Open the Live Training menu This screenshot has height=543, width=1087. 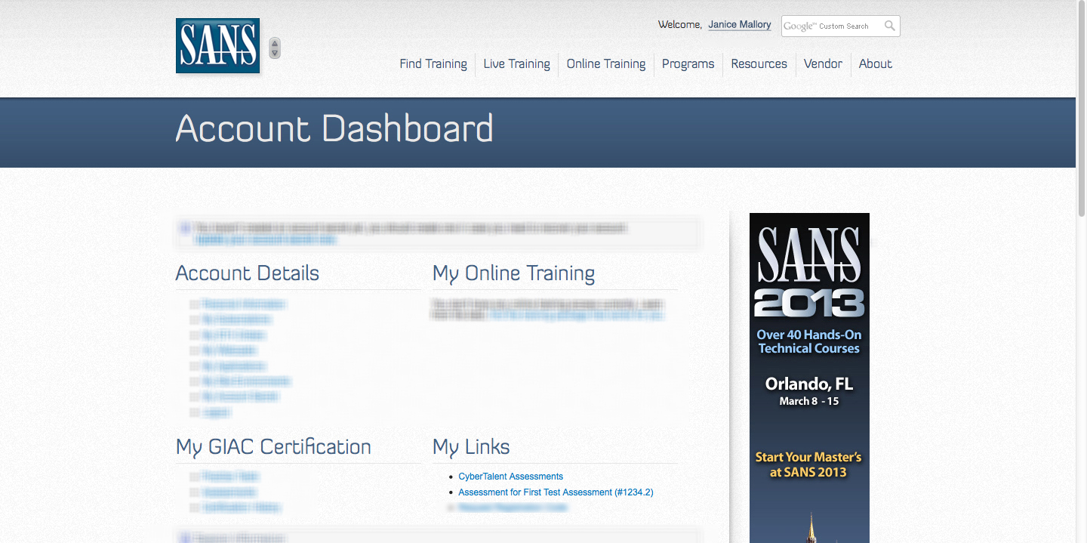516,64
